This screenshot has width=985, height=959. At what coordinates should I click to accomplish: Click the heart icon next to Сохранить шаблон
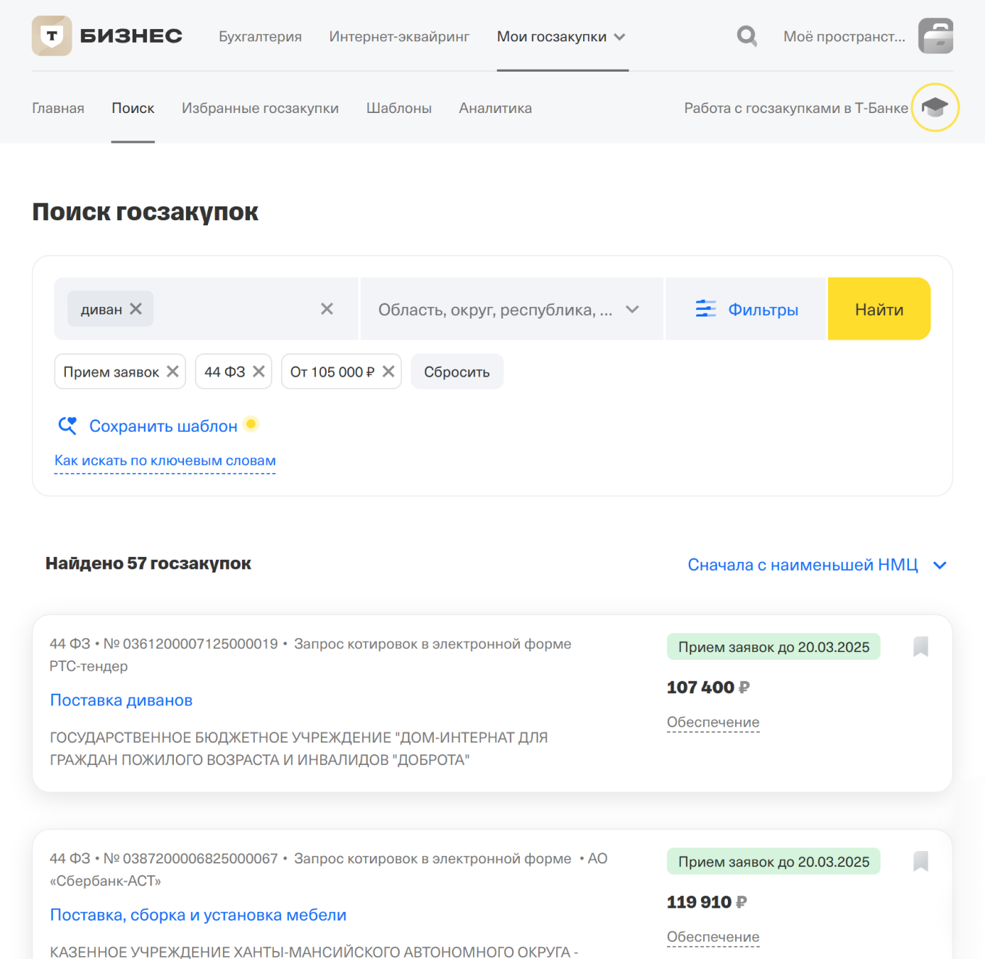(67, 426)
